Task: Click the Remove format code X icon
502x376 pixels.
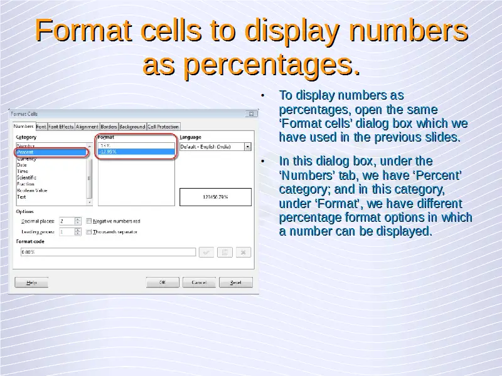Action: pos(243,253)
